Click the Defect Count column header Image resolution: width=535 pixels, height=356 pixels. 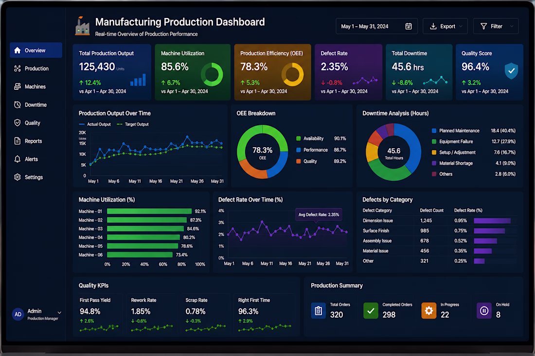431,210
